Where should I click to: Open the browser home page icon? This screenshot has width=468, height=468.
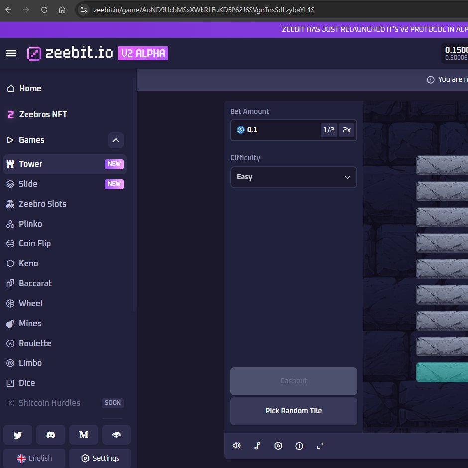tap(62, 10)
